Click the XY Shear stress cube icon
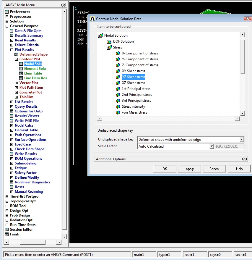 tap(118, 71)
